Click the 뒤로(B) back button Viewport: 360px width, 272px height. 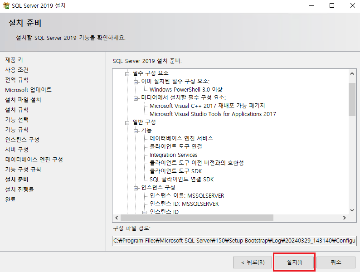(x=253, y=262)
